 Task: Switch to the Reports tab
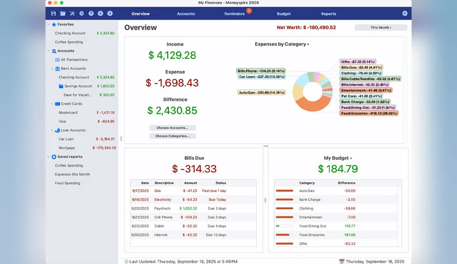[x=329, y=14]
